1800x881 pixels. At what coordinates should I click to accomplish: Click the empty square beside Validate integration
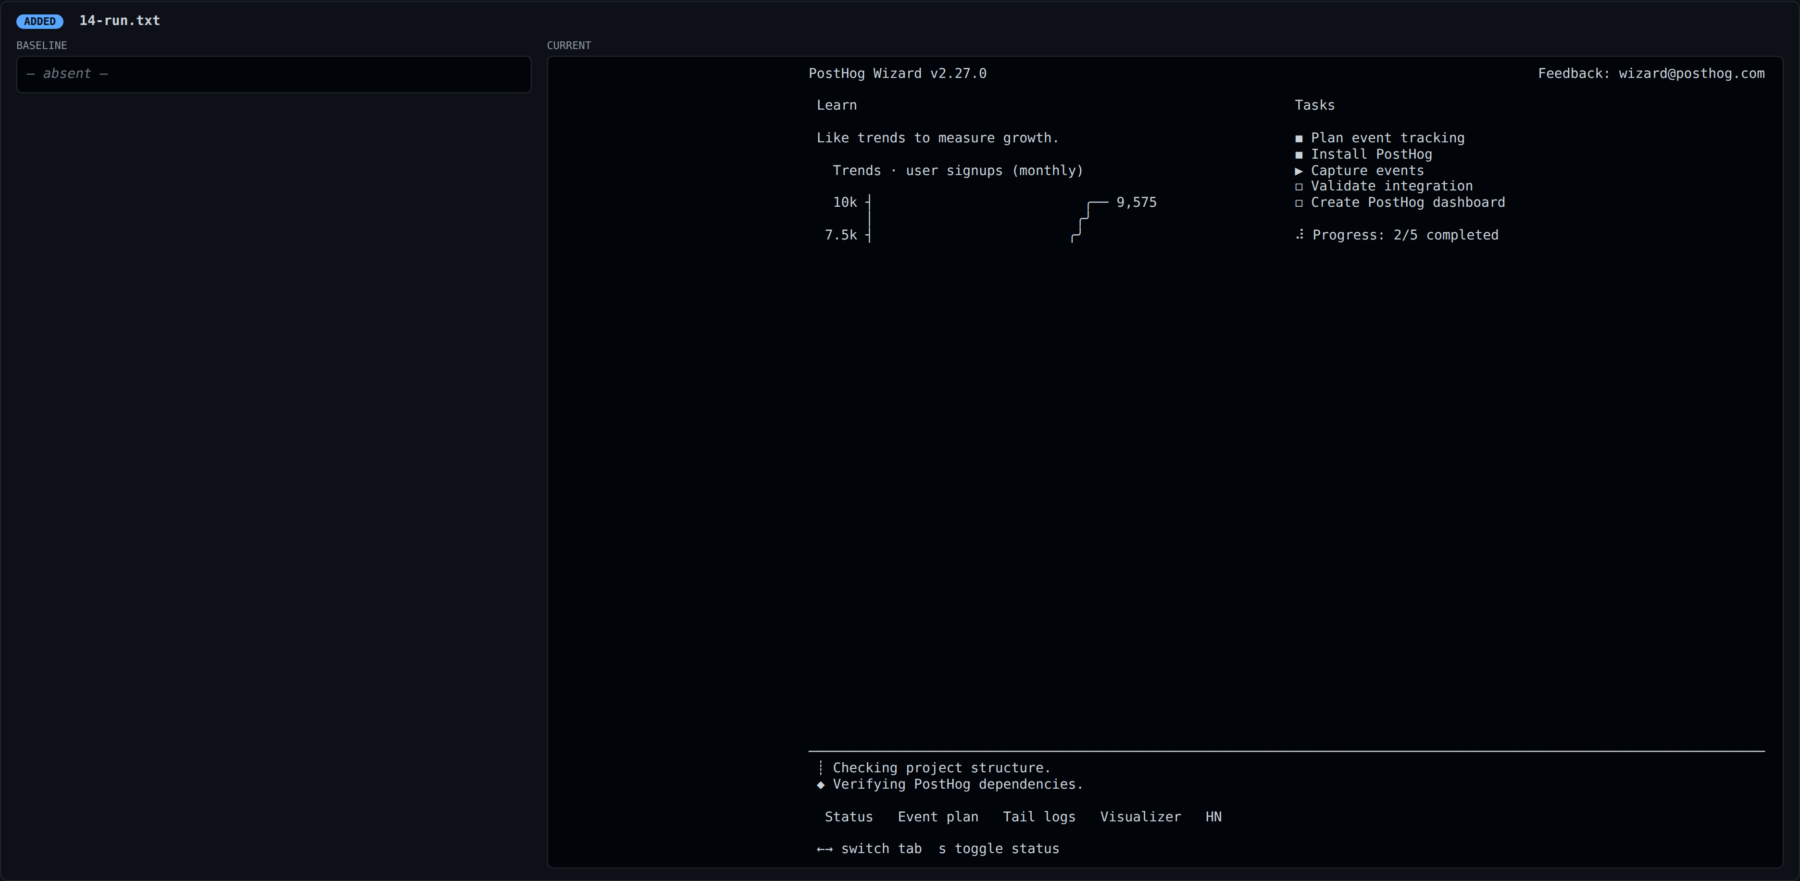[x=1299, y=187]
